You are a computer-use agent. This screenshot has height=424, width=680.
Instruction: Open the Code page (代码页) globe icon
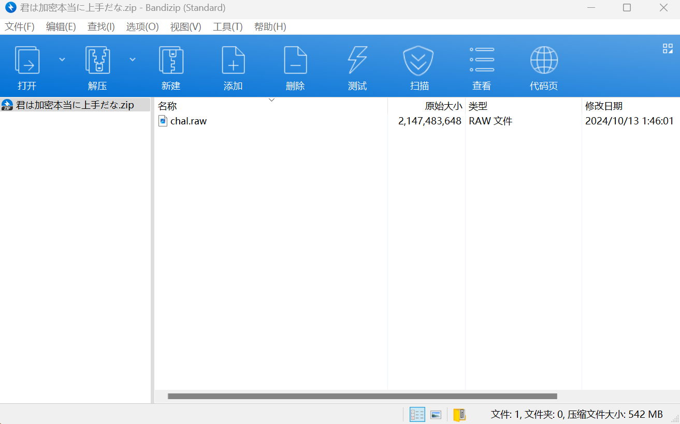(544, 60)
